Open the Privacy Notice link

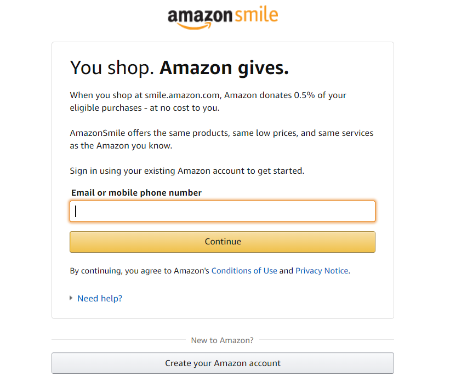[x=322, y=271]
